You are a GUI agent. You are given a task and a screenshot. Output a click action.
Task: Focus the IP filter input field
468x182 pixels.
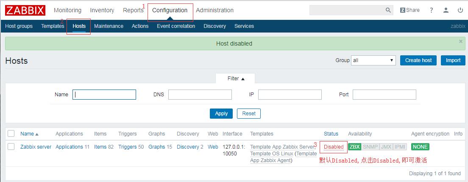pos(290,95)
